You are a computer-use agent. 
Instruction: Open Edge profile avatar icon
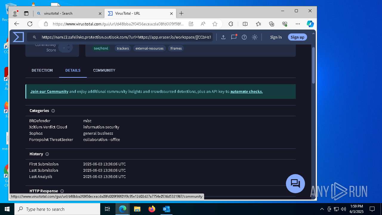click(x=15, y=13)
